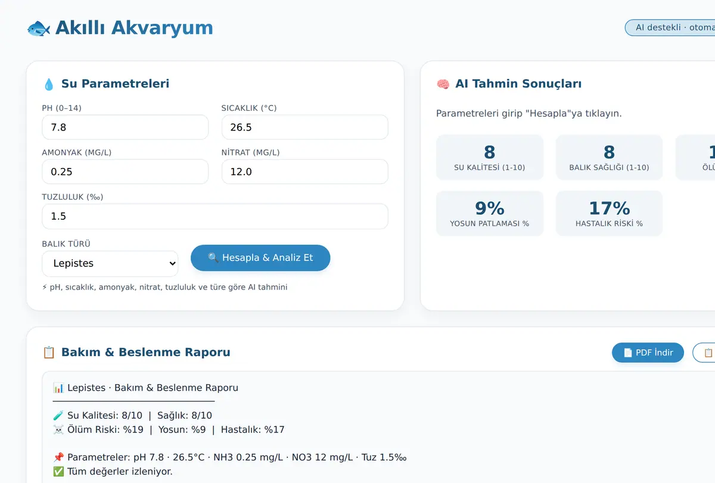Click the text 'Parametreleri girip "Hesapla"ya tıklayın.'
The height and width of the screenshot is (483, 715).
click(x=529, y=113)
